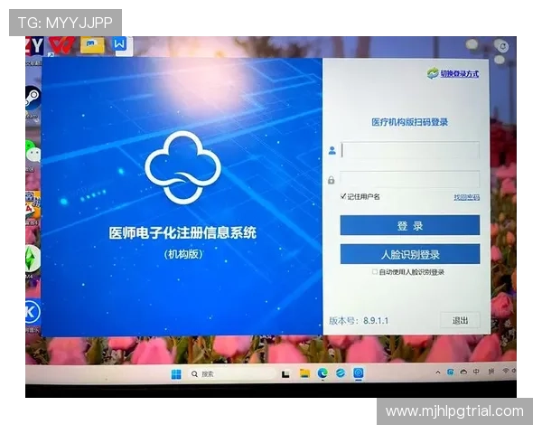Open Task View on the taskbar
Viewport: 542px width, 434px height.
(285, 373)
